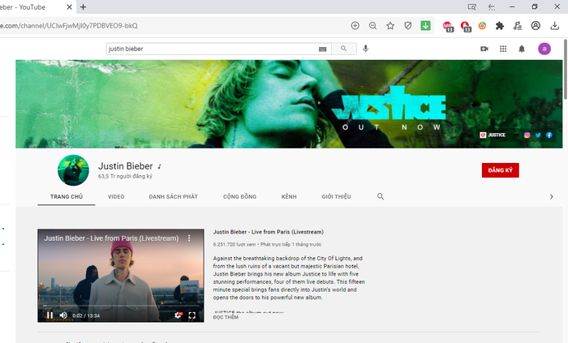Click the zoom in icon in address bar
The image size is (568, 343).
coord(355,26)
